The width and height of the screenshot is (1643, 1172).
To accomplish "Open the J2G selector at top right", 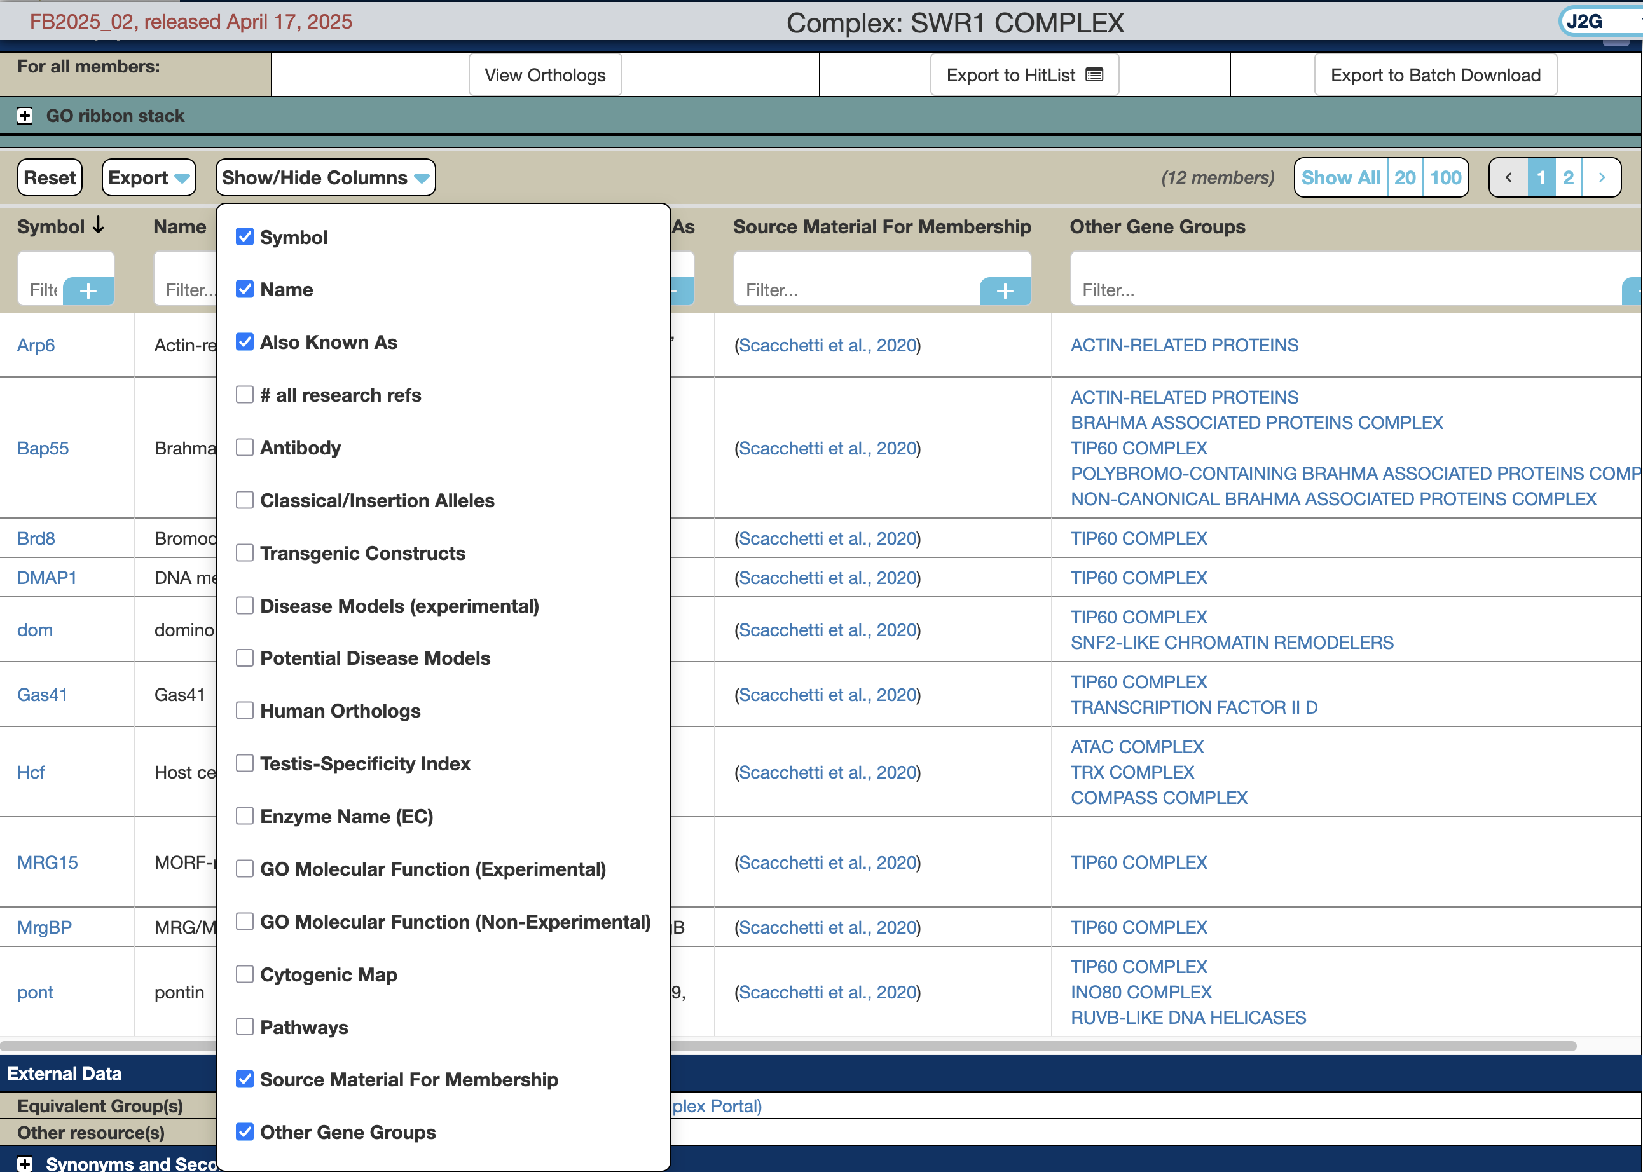I will tap(1599, 22).
